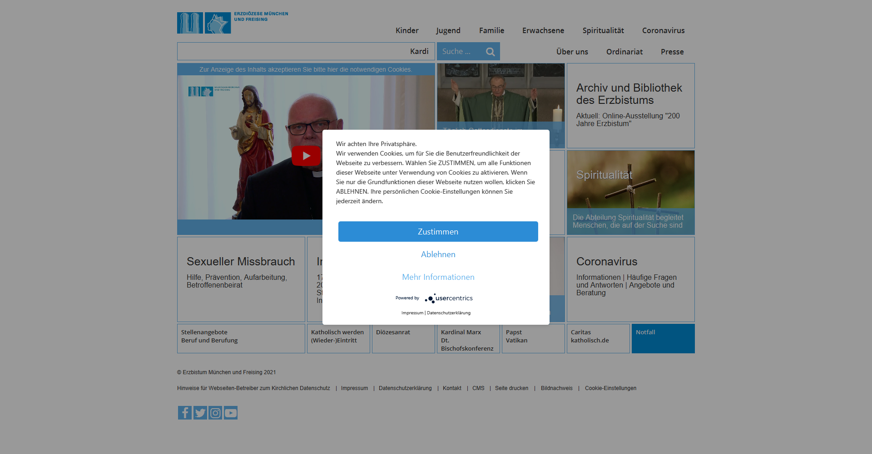Image resolution: width=872 pixels, height=454 pixels.
Task: Click the Usercentrics logo
Action: pyautogui.click(x=449, y=298)
